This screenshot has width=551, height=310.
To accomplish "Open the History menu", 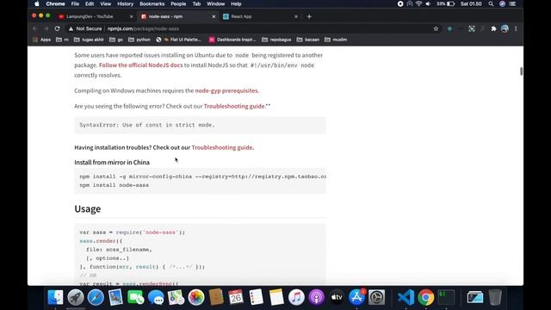I will coord(125,3).
